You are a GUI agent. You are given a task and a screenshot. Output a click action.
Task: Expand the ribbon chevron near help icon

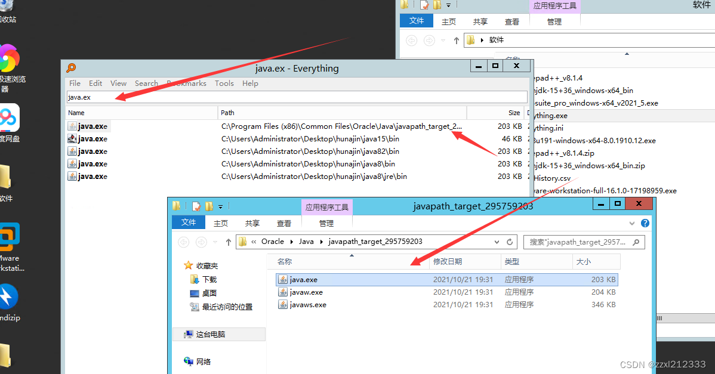(631, 223)
